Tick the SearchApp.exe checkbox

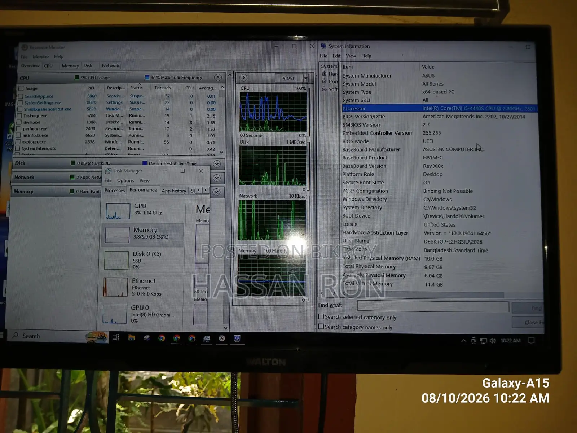[x=21, y=96]
